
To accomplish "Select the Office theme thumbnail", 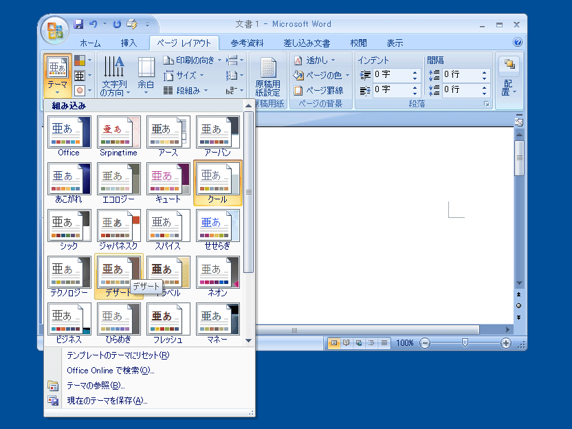I will pyautogui.click(x=69, y=136).
